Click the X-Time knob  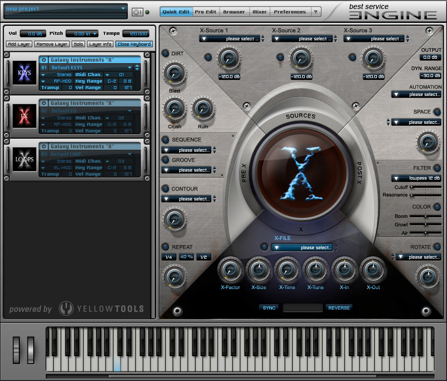(287, 270)
